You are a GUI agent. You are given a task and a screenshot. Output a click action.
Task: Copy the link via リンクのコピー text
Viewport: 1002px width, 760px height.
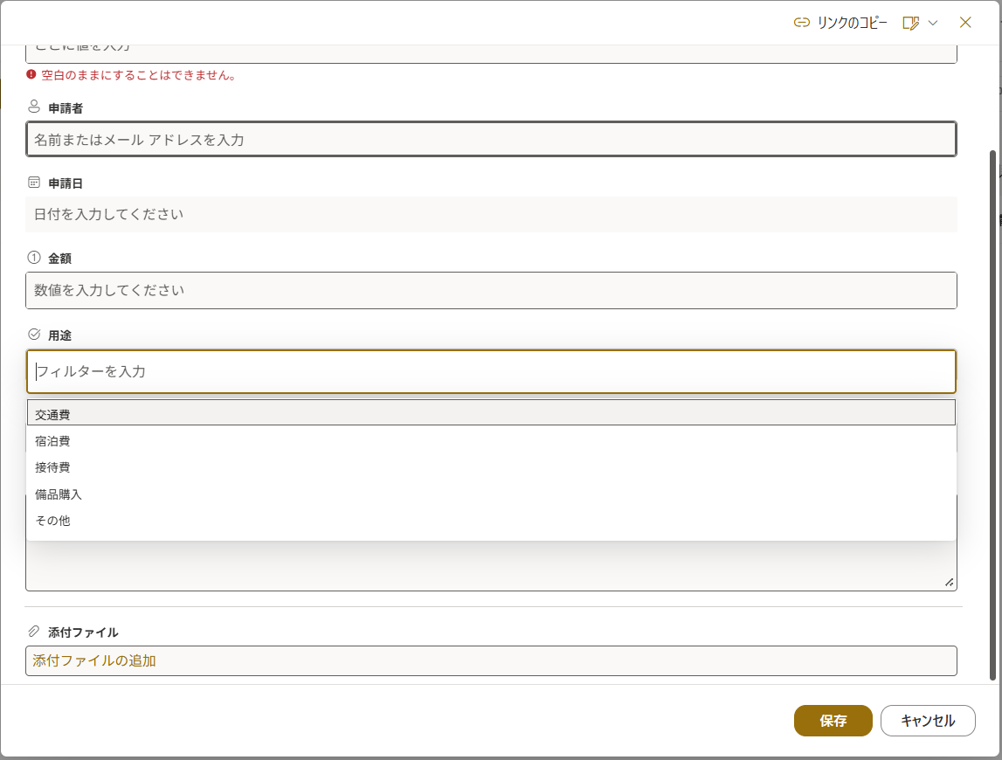tap(852, 23)
